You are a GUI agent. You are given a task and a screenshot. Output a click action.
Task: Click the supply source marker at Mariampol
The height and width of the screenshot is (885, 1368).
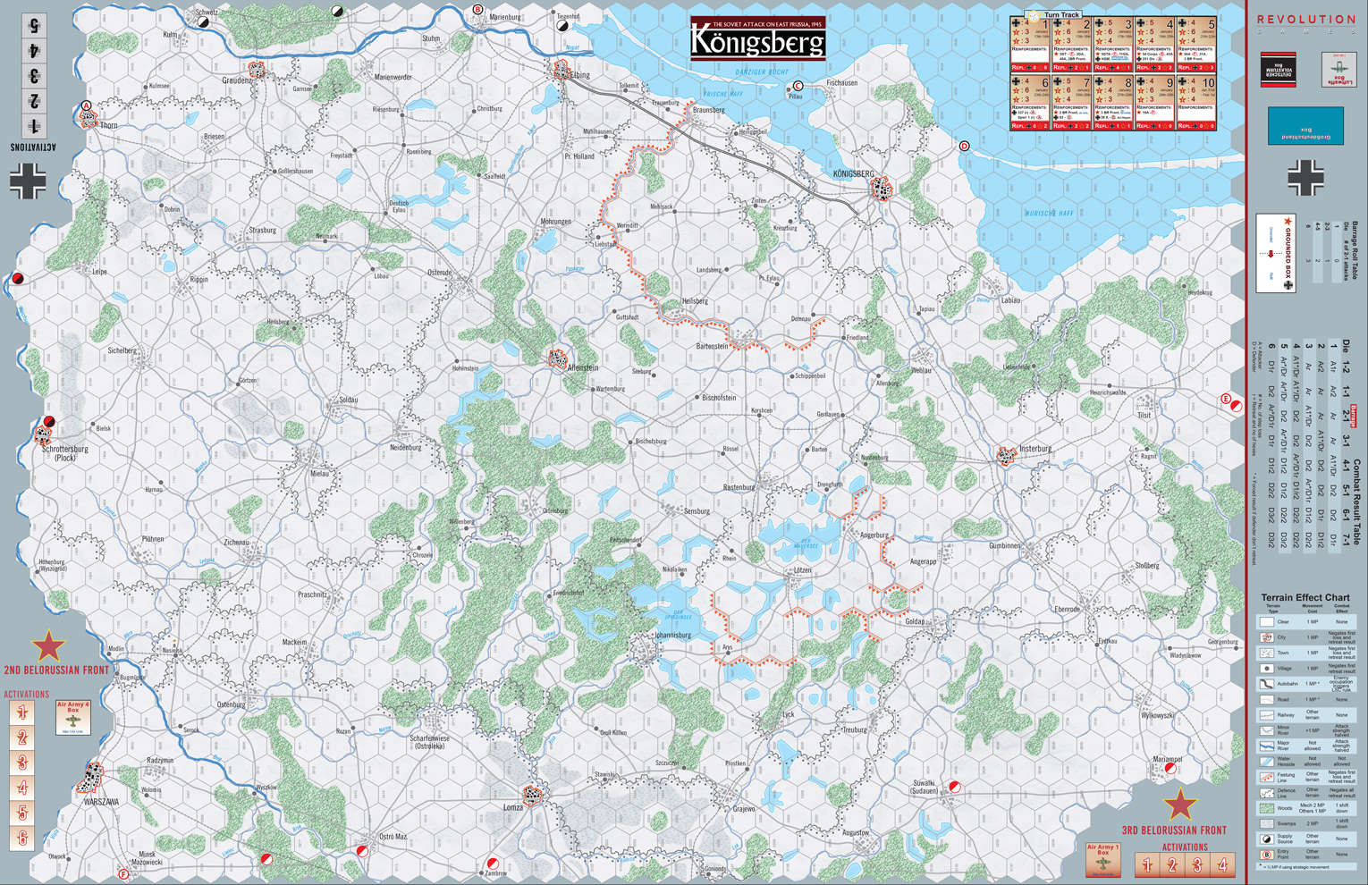(x=1170, y=768)
